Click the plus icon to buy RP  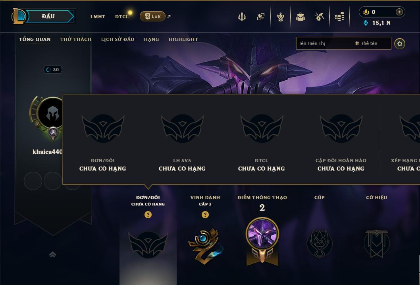point(399,12)
